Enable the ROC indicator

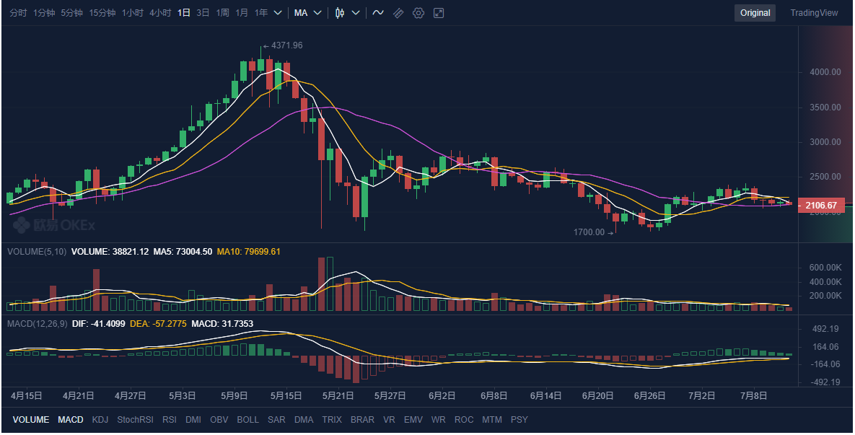(464, 420)
